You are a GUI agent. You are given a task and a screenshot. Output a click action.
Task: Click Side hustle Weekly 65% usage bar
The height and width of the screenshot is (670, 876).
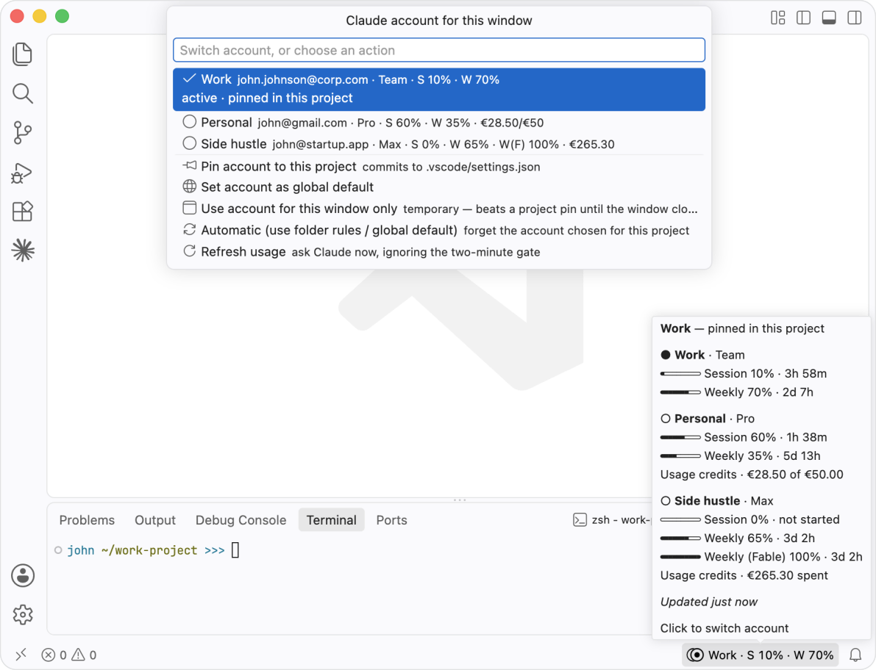pos(680,538)
